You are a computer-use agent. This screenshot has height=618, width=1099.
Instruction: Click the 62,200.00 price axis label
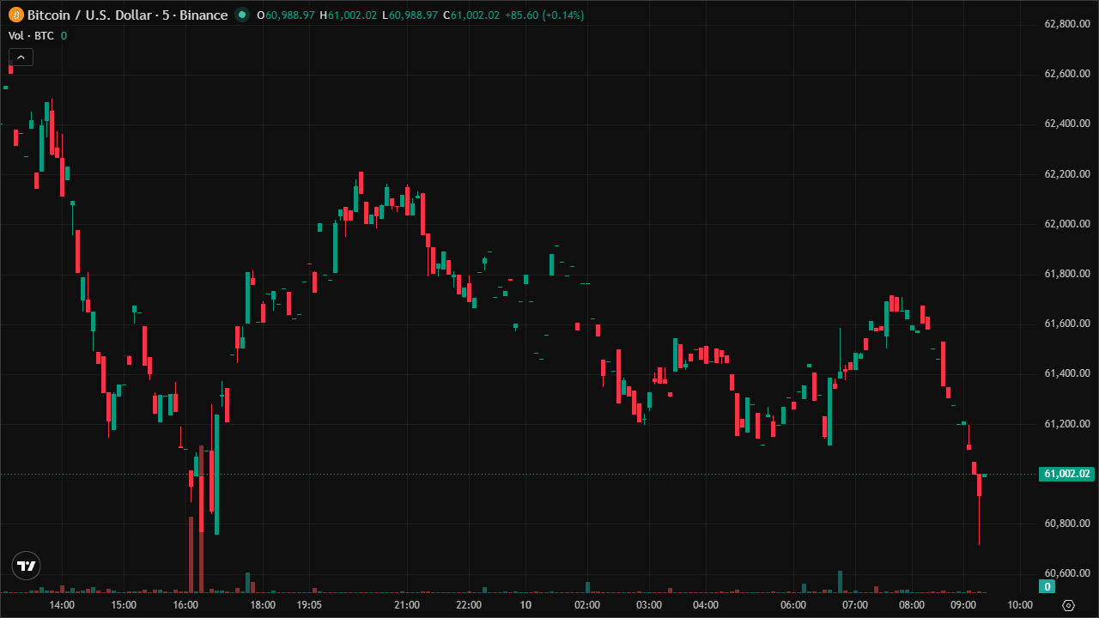click(x=1067, y=174)
